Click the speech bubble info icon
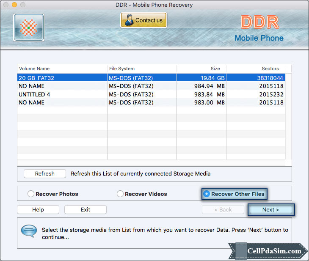The height and width of the screenshot is (261, 309). tap(29, 231)
